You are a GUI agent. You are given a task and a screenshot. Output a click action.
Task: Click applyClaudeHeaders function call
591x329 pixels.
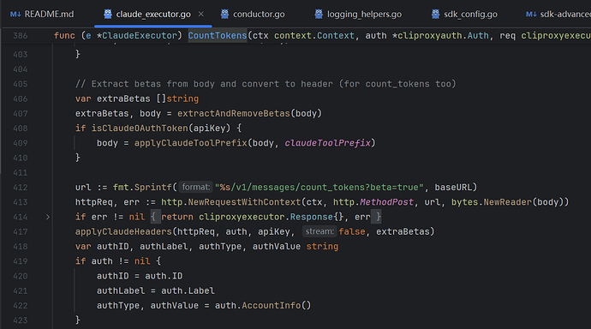click(x=123, y=231)
